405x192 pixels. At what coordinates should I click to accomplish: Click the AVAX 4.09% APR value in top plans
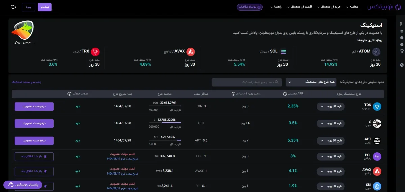pos(145,64)
